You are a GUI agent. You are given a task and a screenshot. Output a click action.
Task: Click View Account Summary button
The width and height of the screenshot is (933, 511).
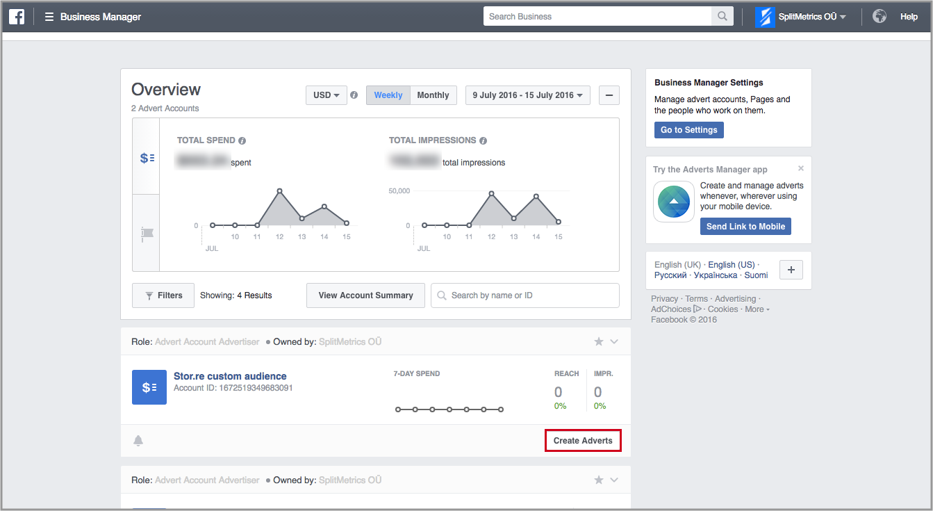[x=365, y=295]
